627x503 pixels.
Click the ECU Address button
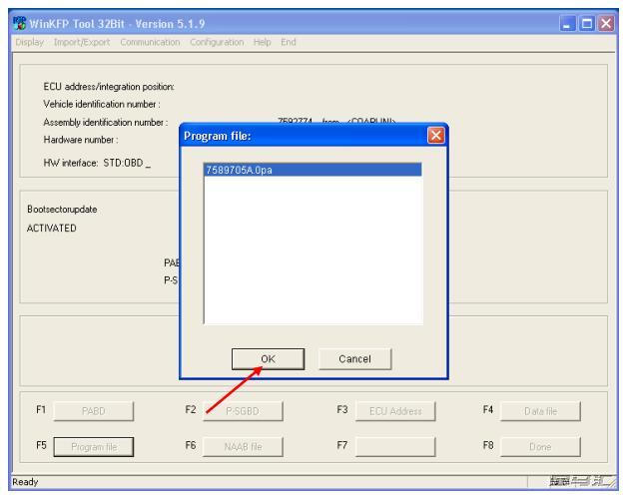[x=395, y=411]
